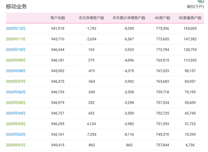The image size is (208, 152).
Task: Click the 本月净增客户数 column header
Action: pyautogui.click(x=91, y=18)
